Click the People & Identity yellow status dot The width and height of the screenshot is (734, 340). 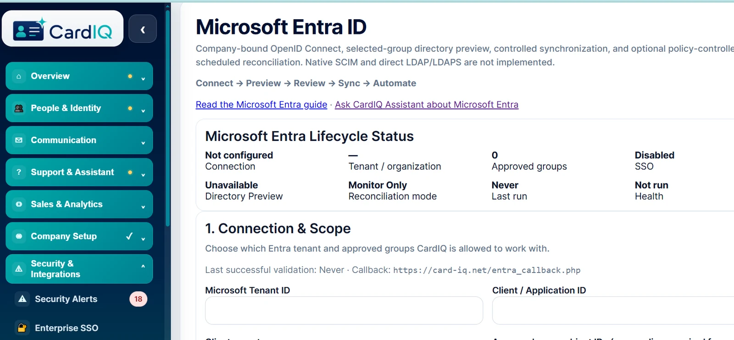point(130,108)
